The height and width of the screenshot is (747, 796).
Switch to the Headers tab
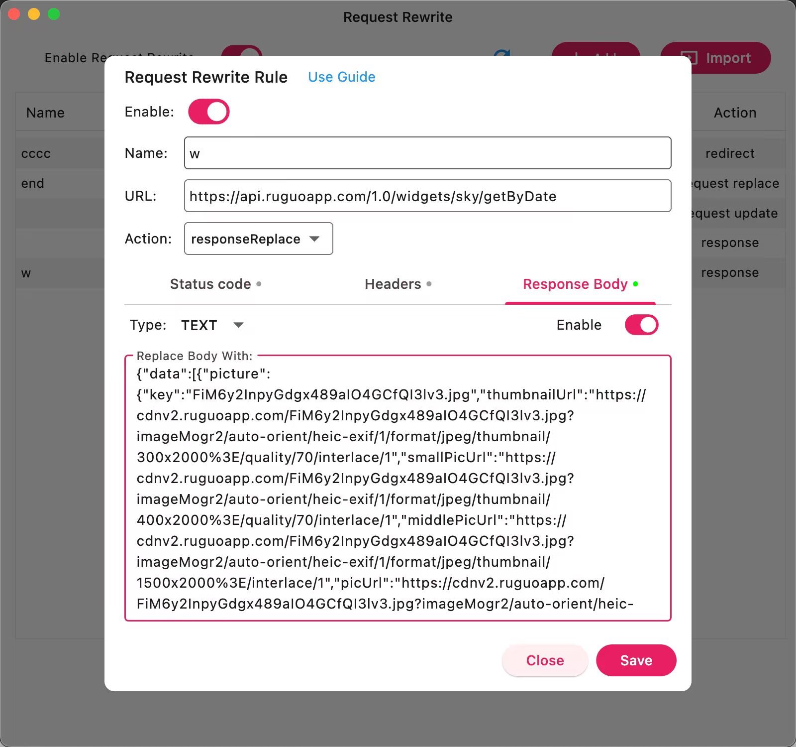398,284
